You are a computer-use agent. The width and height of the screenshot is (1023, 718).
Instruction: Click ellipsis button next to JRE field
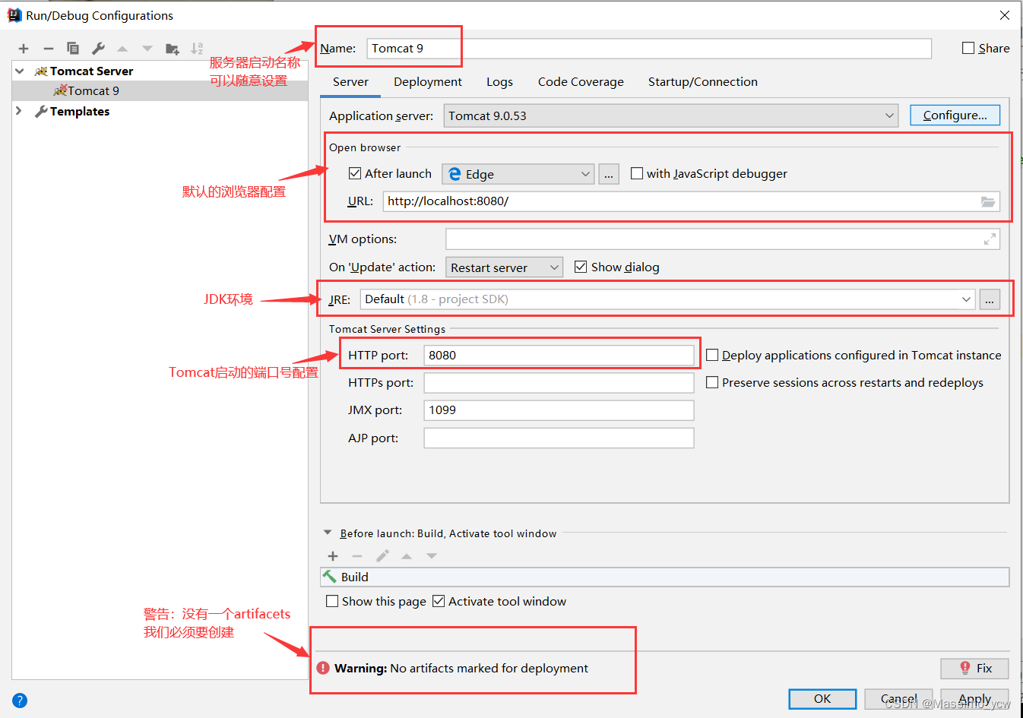tap(990, 299)
